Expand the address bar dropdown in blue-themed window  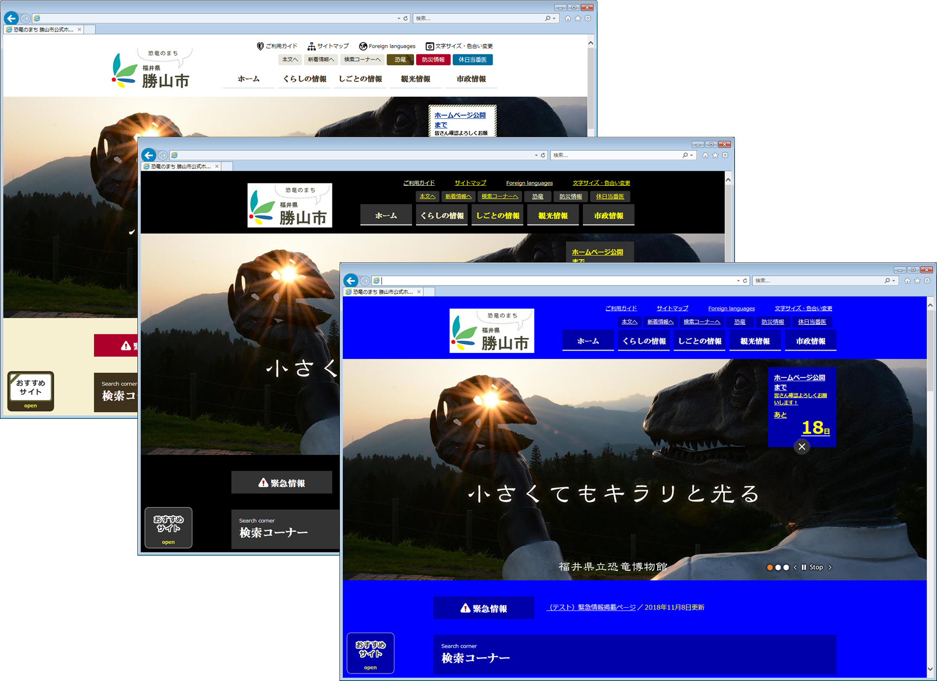pos(738,281)
